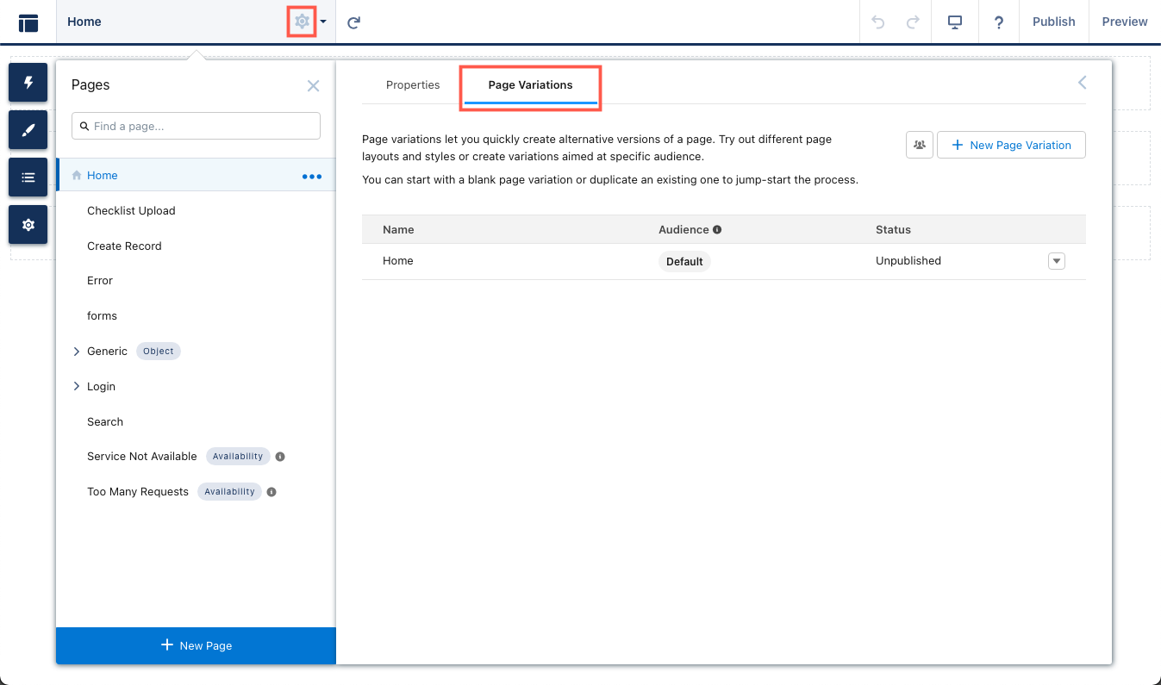Viewport: 1161px width, 685px height.
Task: Switch to the Properties tab
Action: pos(413,85)
